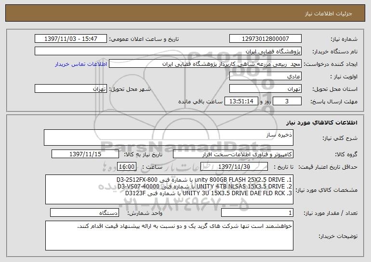
Task: Click the label تاریخ و ساعت اعلان عمومی
Action: [144, 39]
